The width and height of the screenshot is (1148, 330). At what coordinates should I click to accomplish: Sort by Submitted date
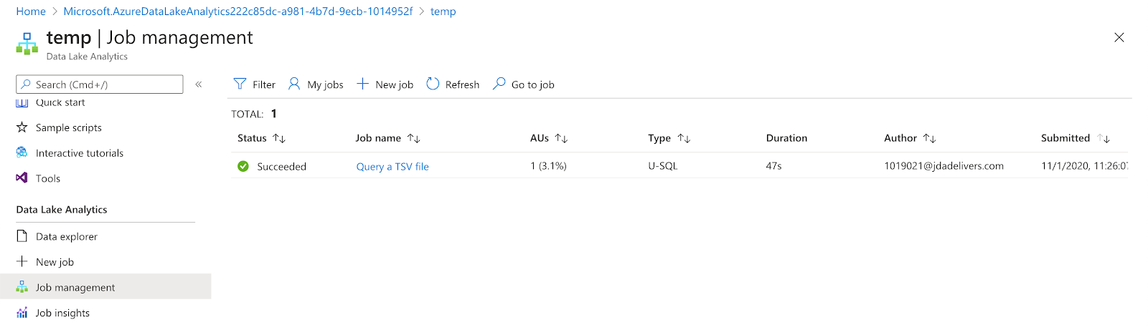1104,138
